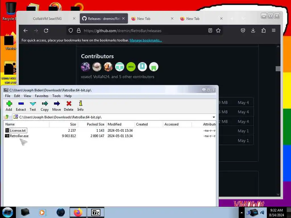Click the red Delete icon

[x=69, y=106]
